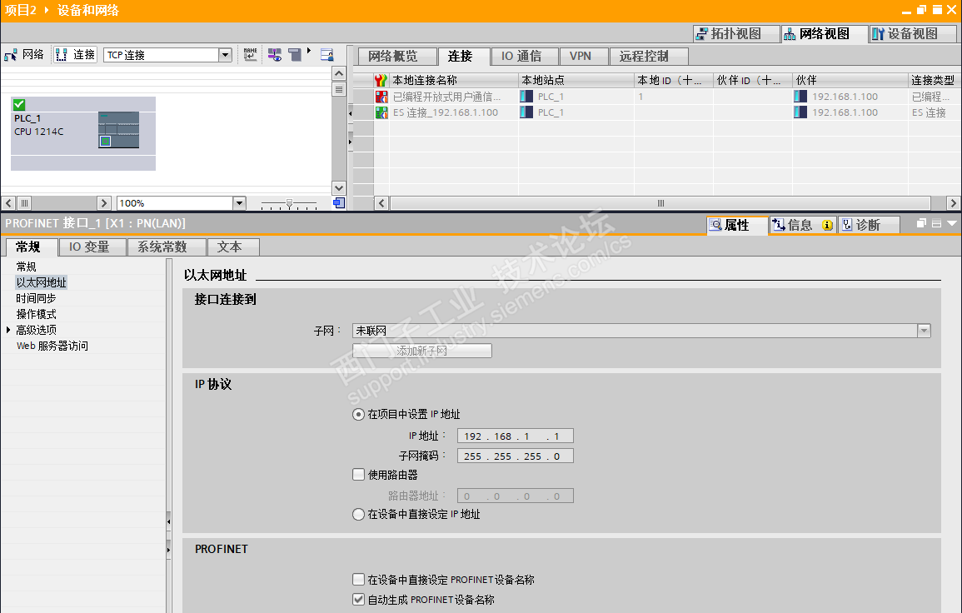Expand 高级选项 tree node
Viewport: 962px width, 613px height.
8,330
